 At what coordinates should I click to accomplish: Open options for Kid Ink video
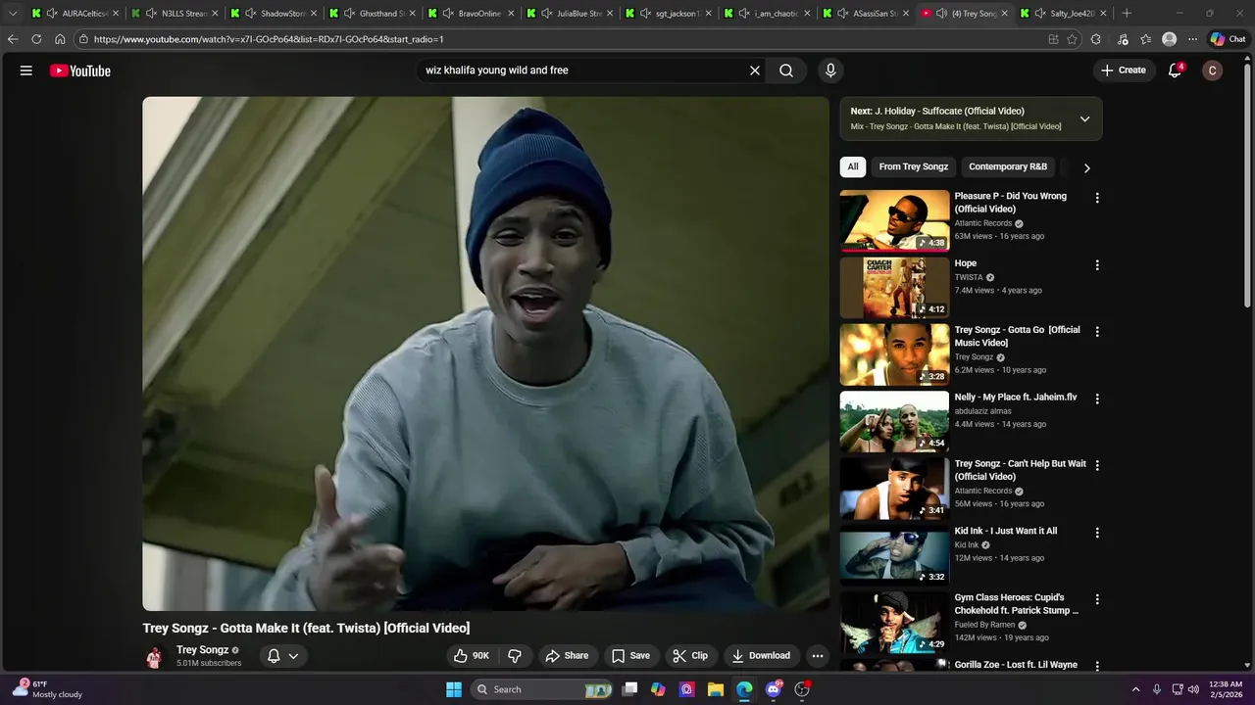[1097, 533]
